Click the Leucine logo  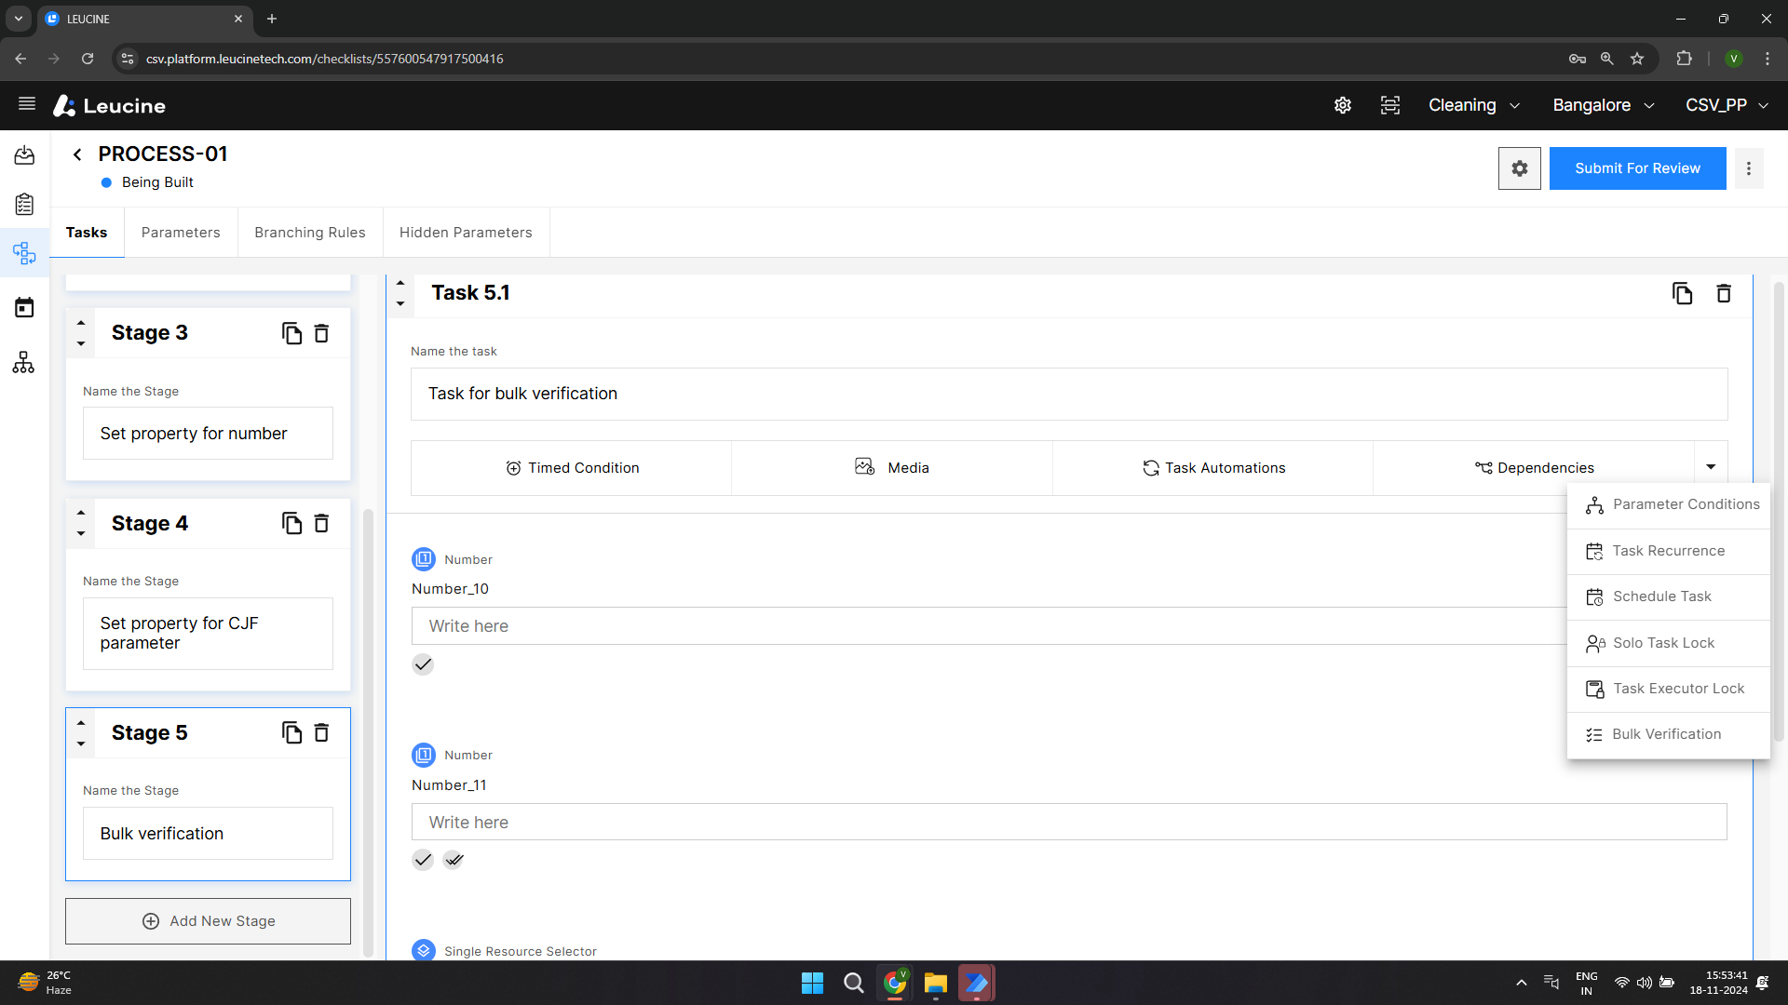pyautogui.click(x=109, y=105)
